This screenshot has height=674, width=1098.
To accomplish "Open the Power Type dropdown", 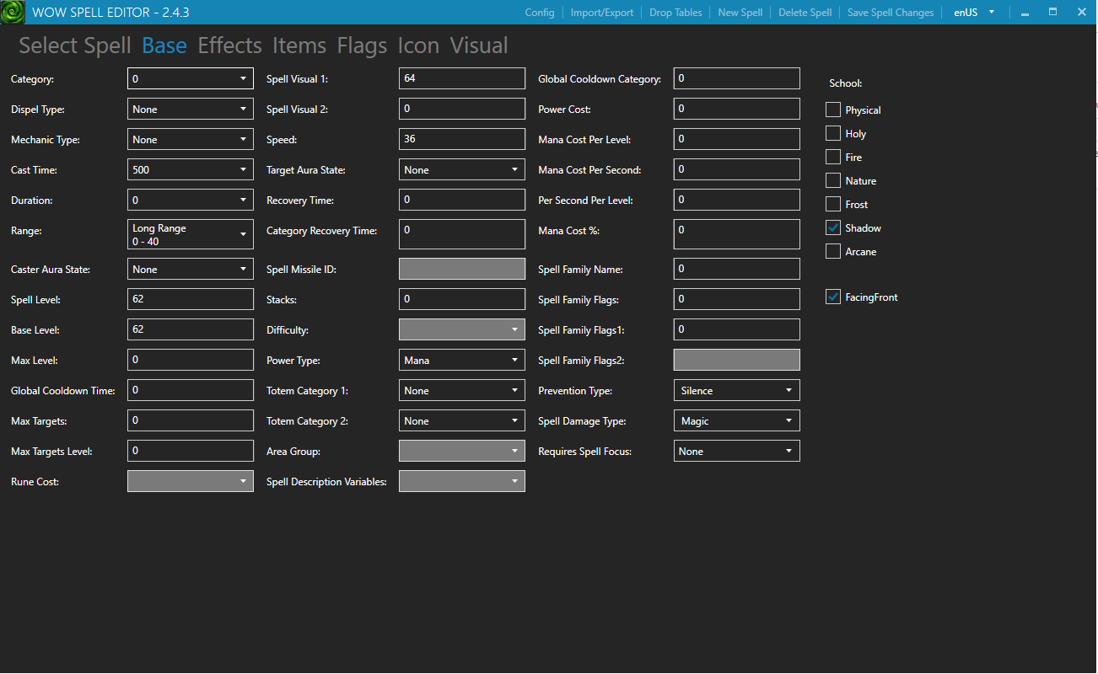I will pyautogui.click(x=461, y=360).
